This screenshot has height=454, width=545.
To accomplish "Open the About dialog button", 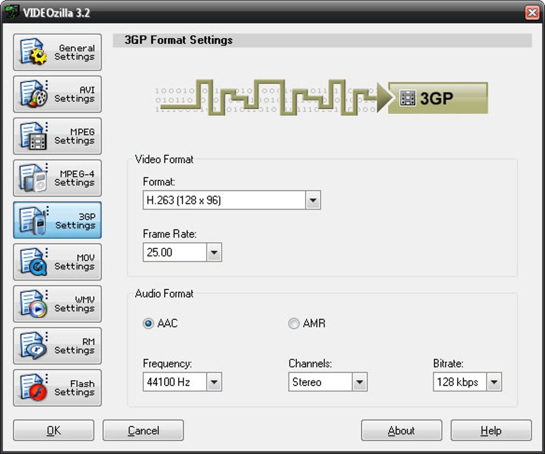I will (x=401, y=431).
